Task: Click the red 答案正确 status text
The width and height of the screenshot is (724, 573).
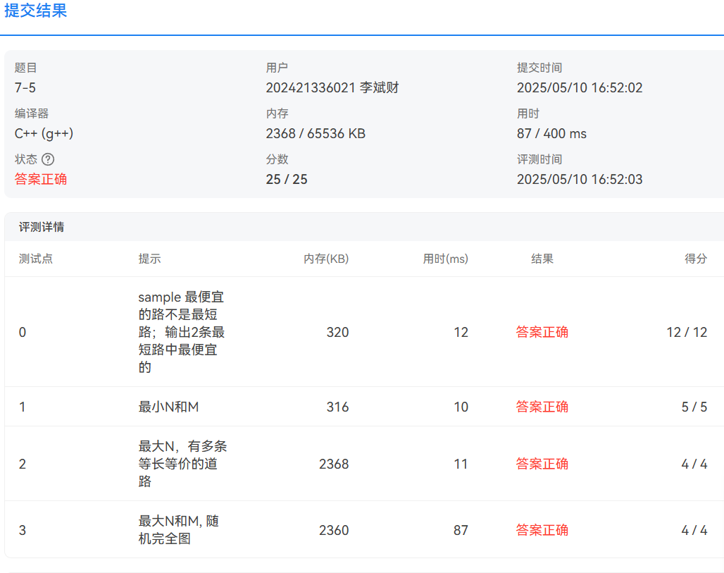Action: click(41, 179)
